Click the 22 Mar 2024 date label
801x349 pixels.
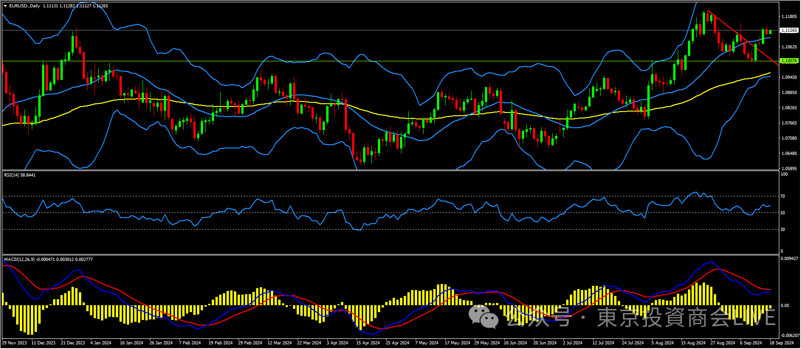click(x=309, y=343)
